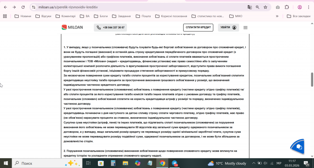
Task: Click the УВІЙТИ login button
Action: 228,28
